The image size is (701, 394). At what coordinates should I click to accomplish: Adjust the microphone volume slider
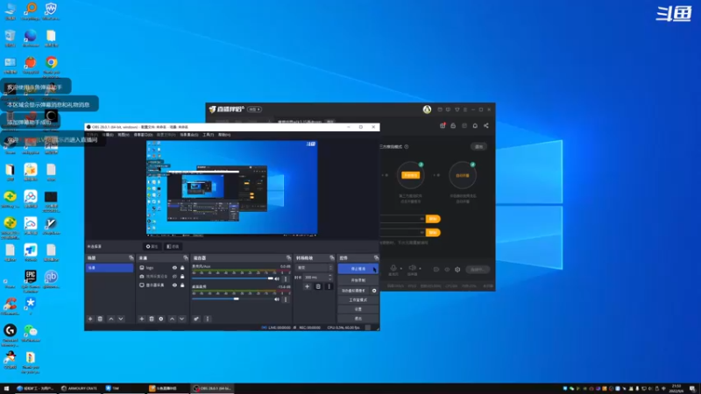pyautogui.click(x=232, y=278)
